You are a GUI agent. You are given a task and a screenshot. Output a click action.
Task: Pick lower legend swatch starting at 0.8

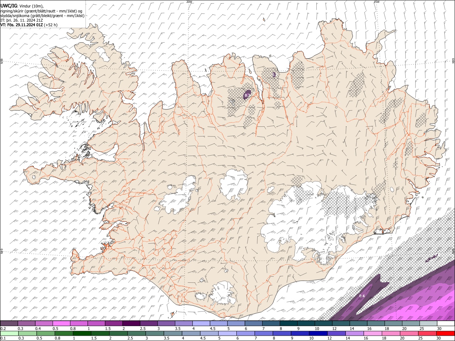[x=64, y=333]
